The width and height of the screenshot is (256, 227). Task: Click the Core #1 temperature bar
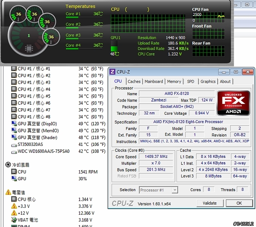(84, 17)
